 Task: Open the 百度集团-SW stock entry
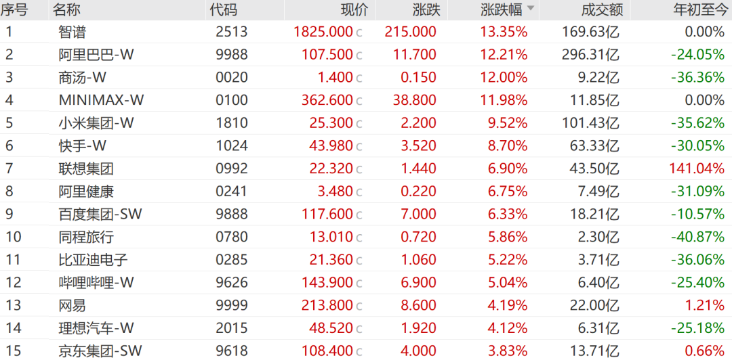tap(100, 215)
